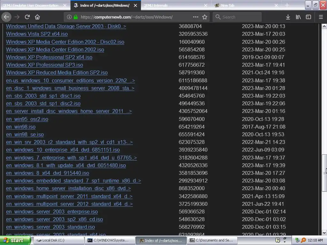Open en_windows_multipoint_server_2011_standard link

pos(69,197)
